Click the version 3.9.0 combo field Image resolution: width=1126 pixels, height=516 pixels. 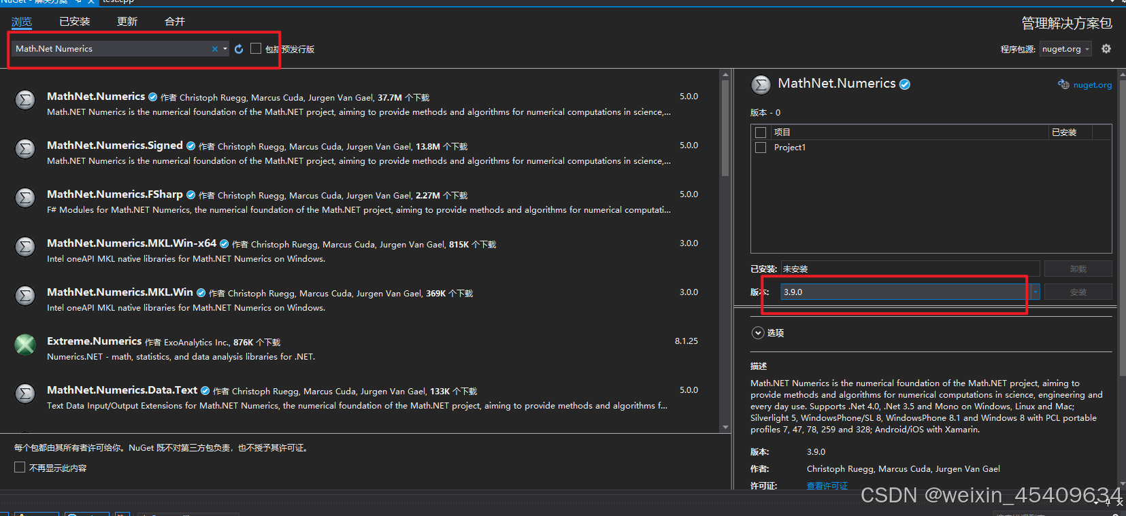click(905, 292)
